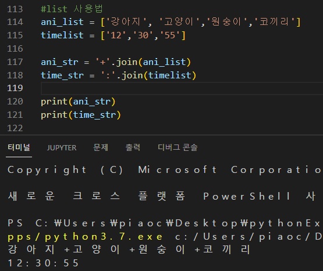This screenshot has width=323, height=271.
Task: Click the time_str variable on line 118
Action: point(62,75)
